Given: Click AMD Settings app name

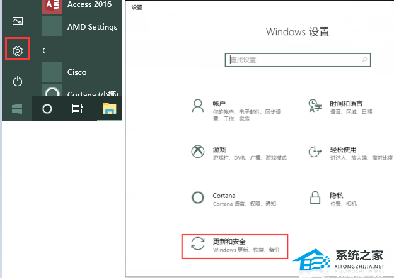Looking at the screenshot, I should pyautogui.click(x=92, y=26).
